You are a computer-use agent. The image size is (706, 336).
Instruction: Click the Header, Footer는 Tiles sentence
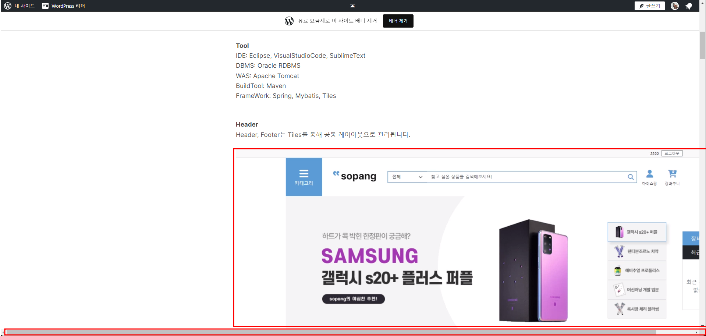click(x=323, y=135)
